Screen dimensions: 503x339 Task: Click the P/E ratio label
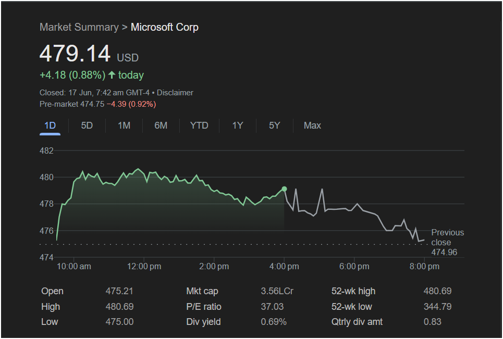click(x=204, y=307)
